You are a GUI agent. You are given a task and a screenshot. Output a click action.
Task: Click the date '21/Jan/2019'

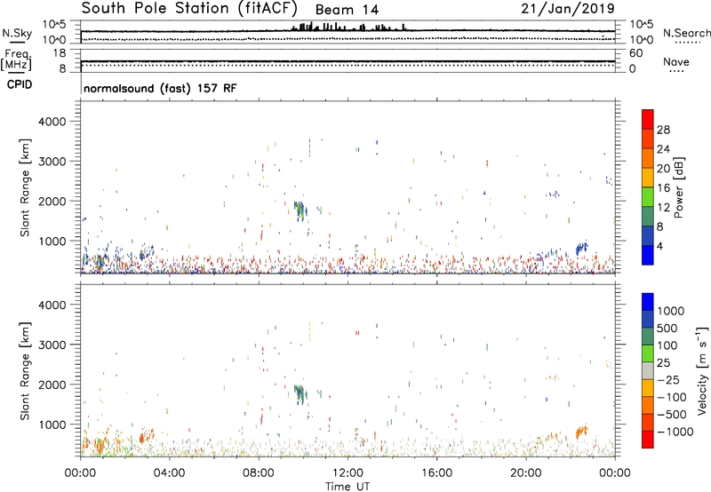(x=568, y=8)
